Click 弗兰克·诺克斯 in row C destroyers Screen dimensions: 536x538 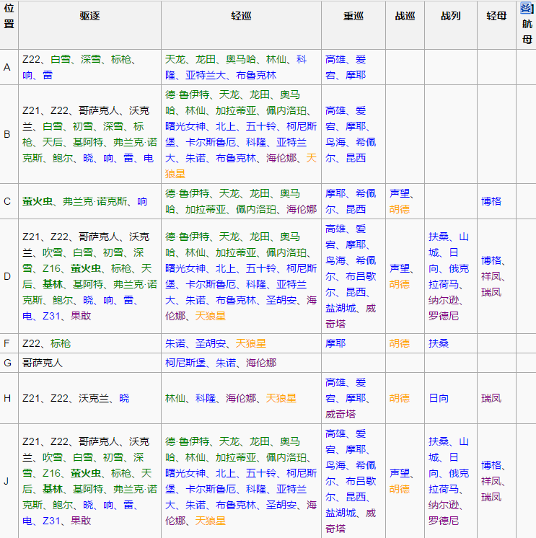pos(95,201)
